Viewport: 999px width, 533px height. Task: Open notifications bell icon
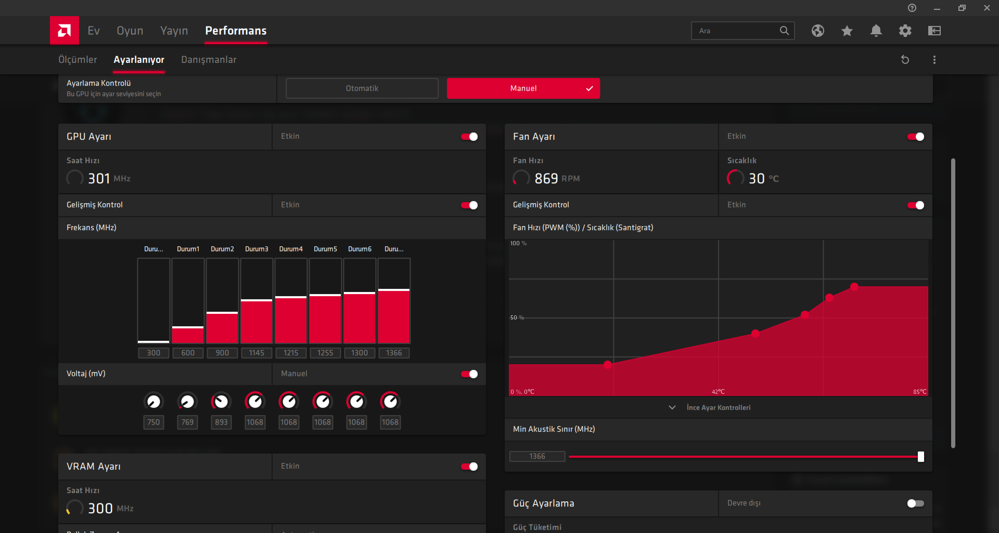(876, 31)
